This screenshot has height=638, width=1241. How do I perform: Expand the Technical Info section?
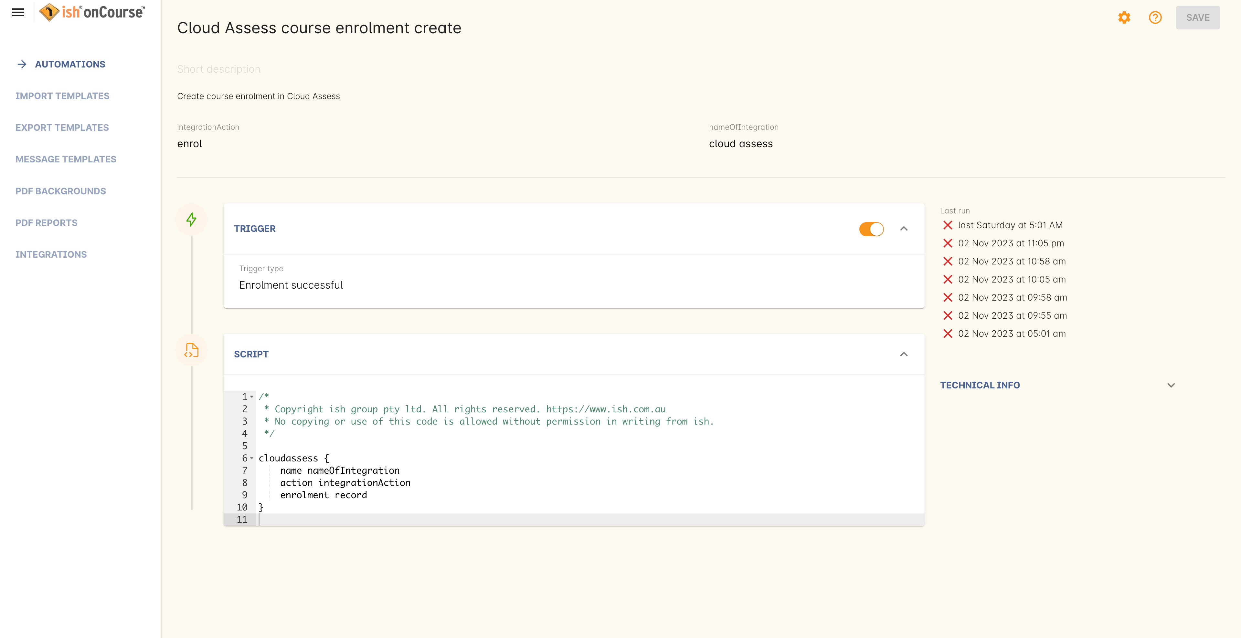(1171, 386)
